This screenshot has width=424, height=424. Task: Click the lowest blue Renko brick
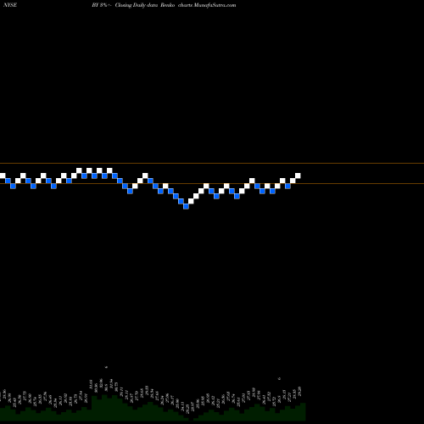pyautogui.click(x=186, y=207)
